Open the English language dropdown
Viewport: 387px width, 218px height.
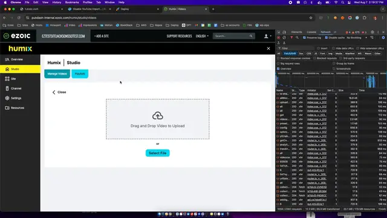point(202,36)
